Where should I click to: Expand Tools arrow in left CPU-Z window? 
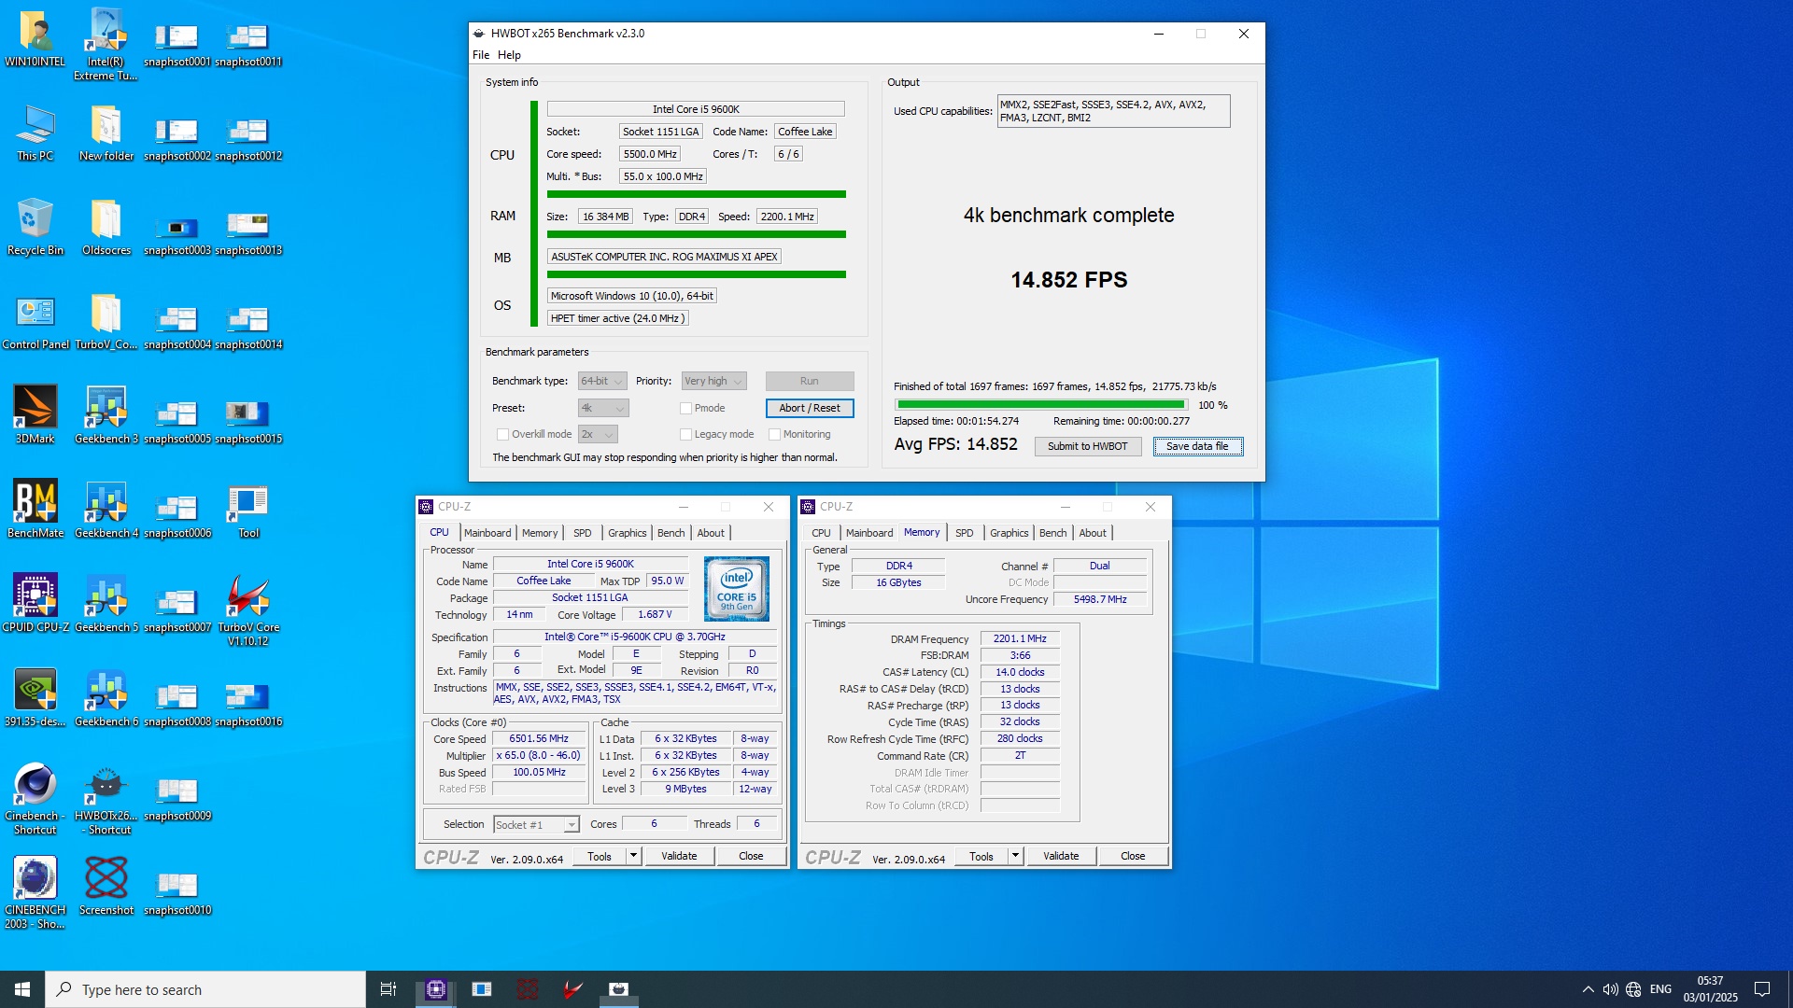(633, 856)
